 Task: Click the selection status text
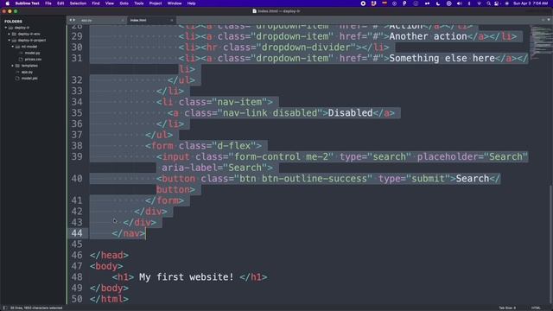click(36, 308)
